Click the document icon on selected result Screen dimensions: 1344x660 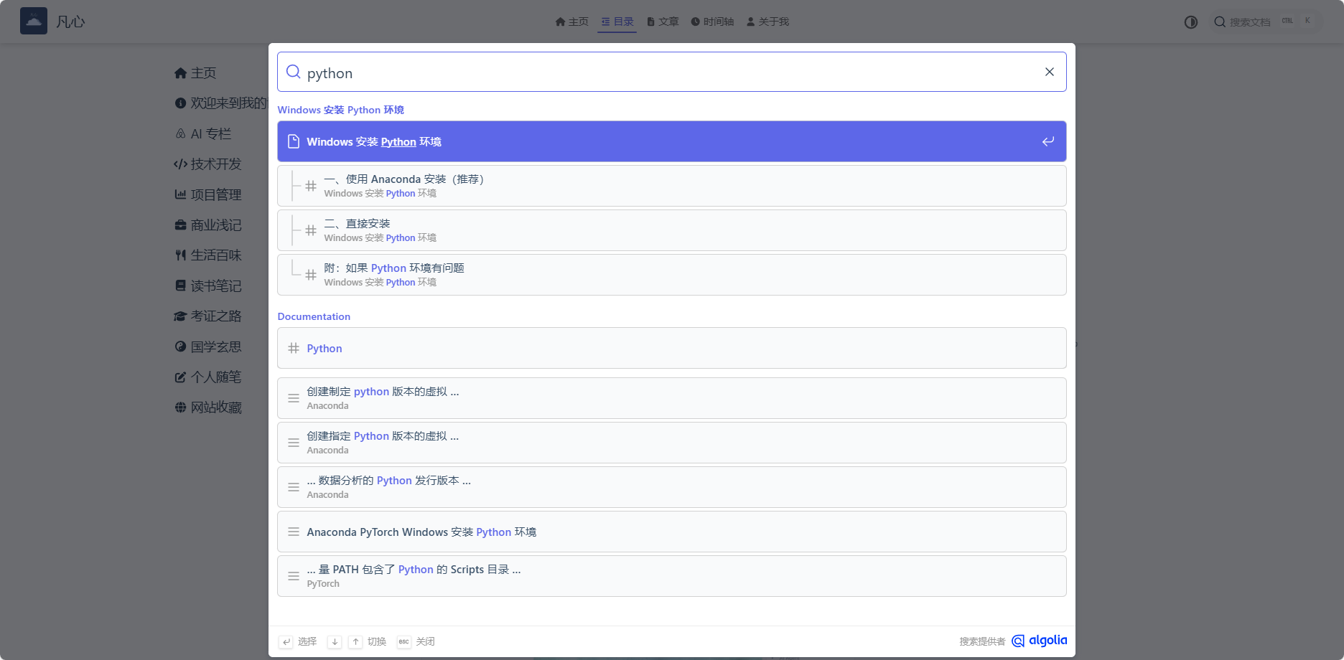tap(294, 141)
